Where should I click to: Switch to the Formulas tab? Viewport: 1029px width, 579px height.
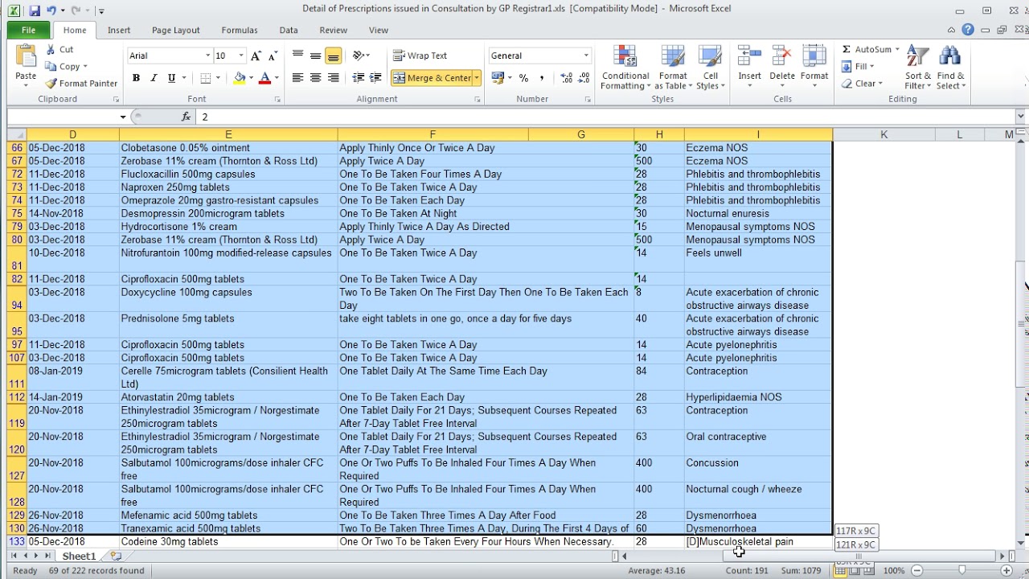tap(240, 30)
